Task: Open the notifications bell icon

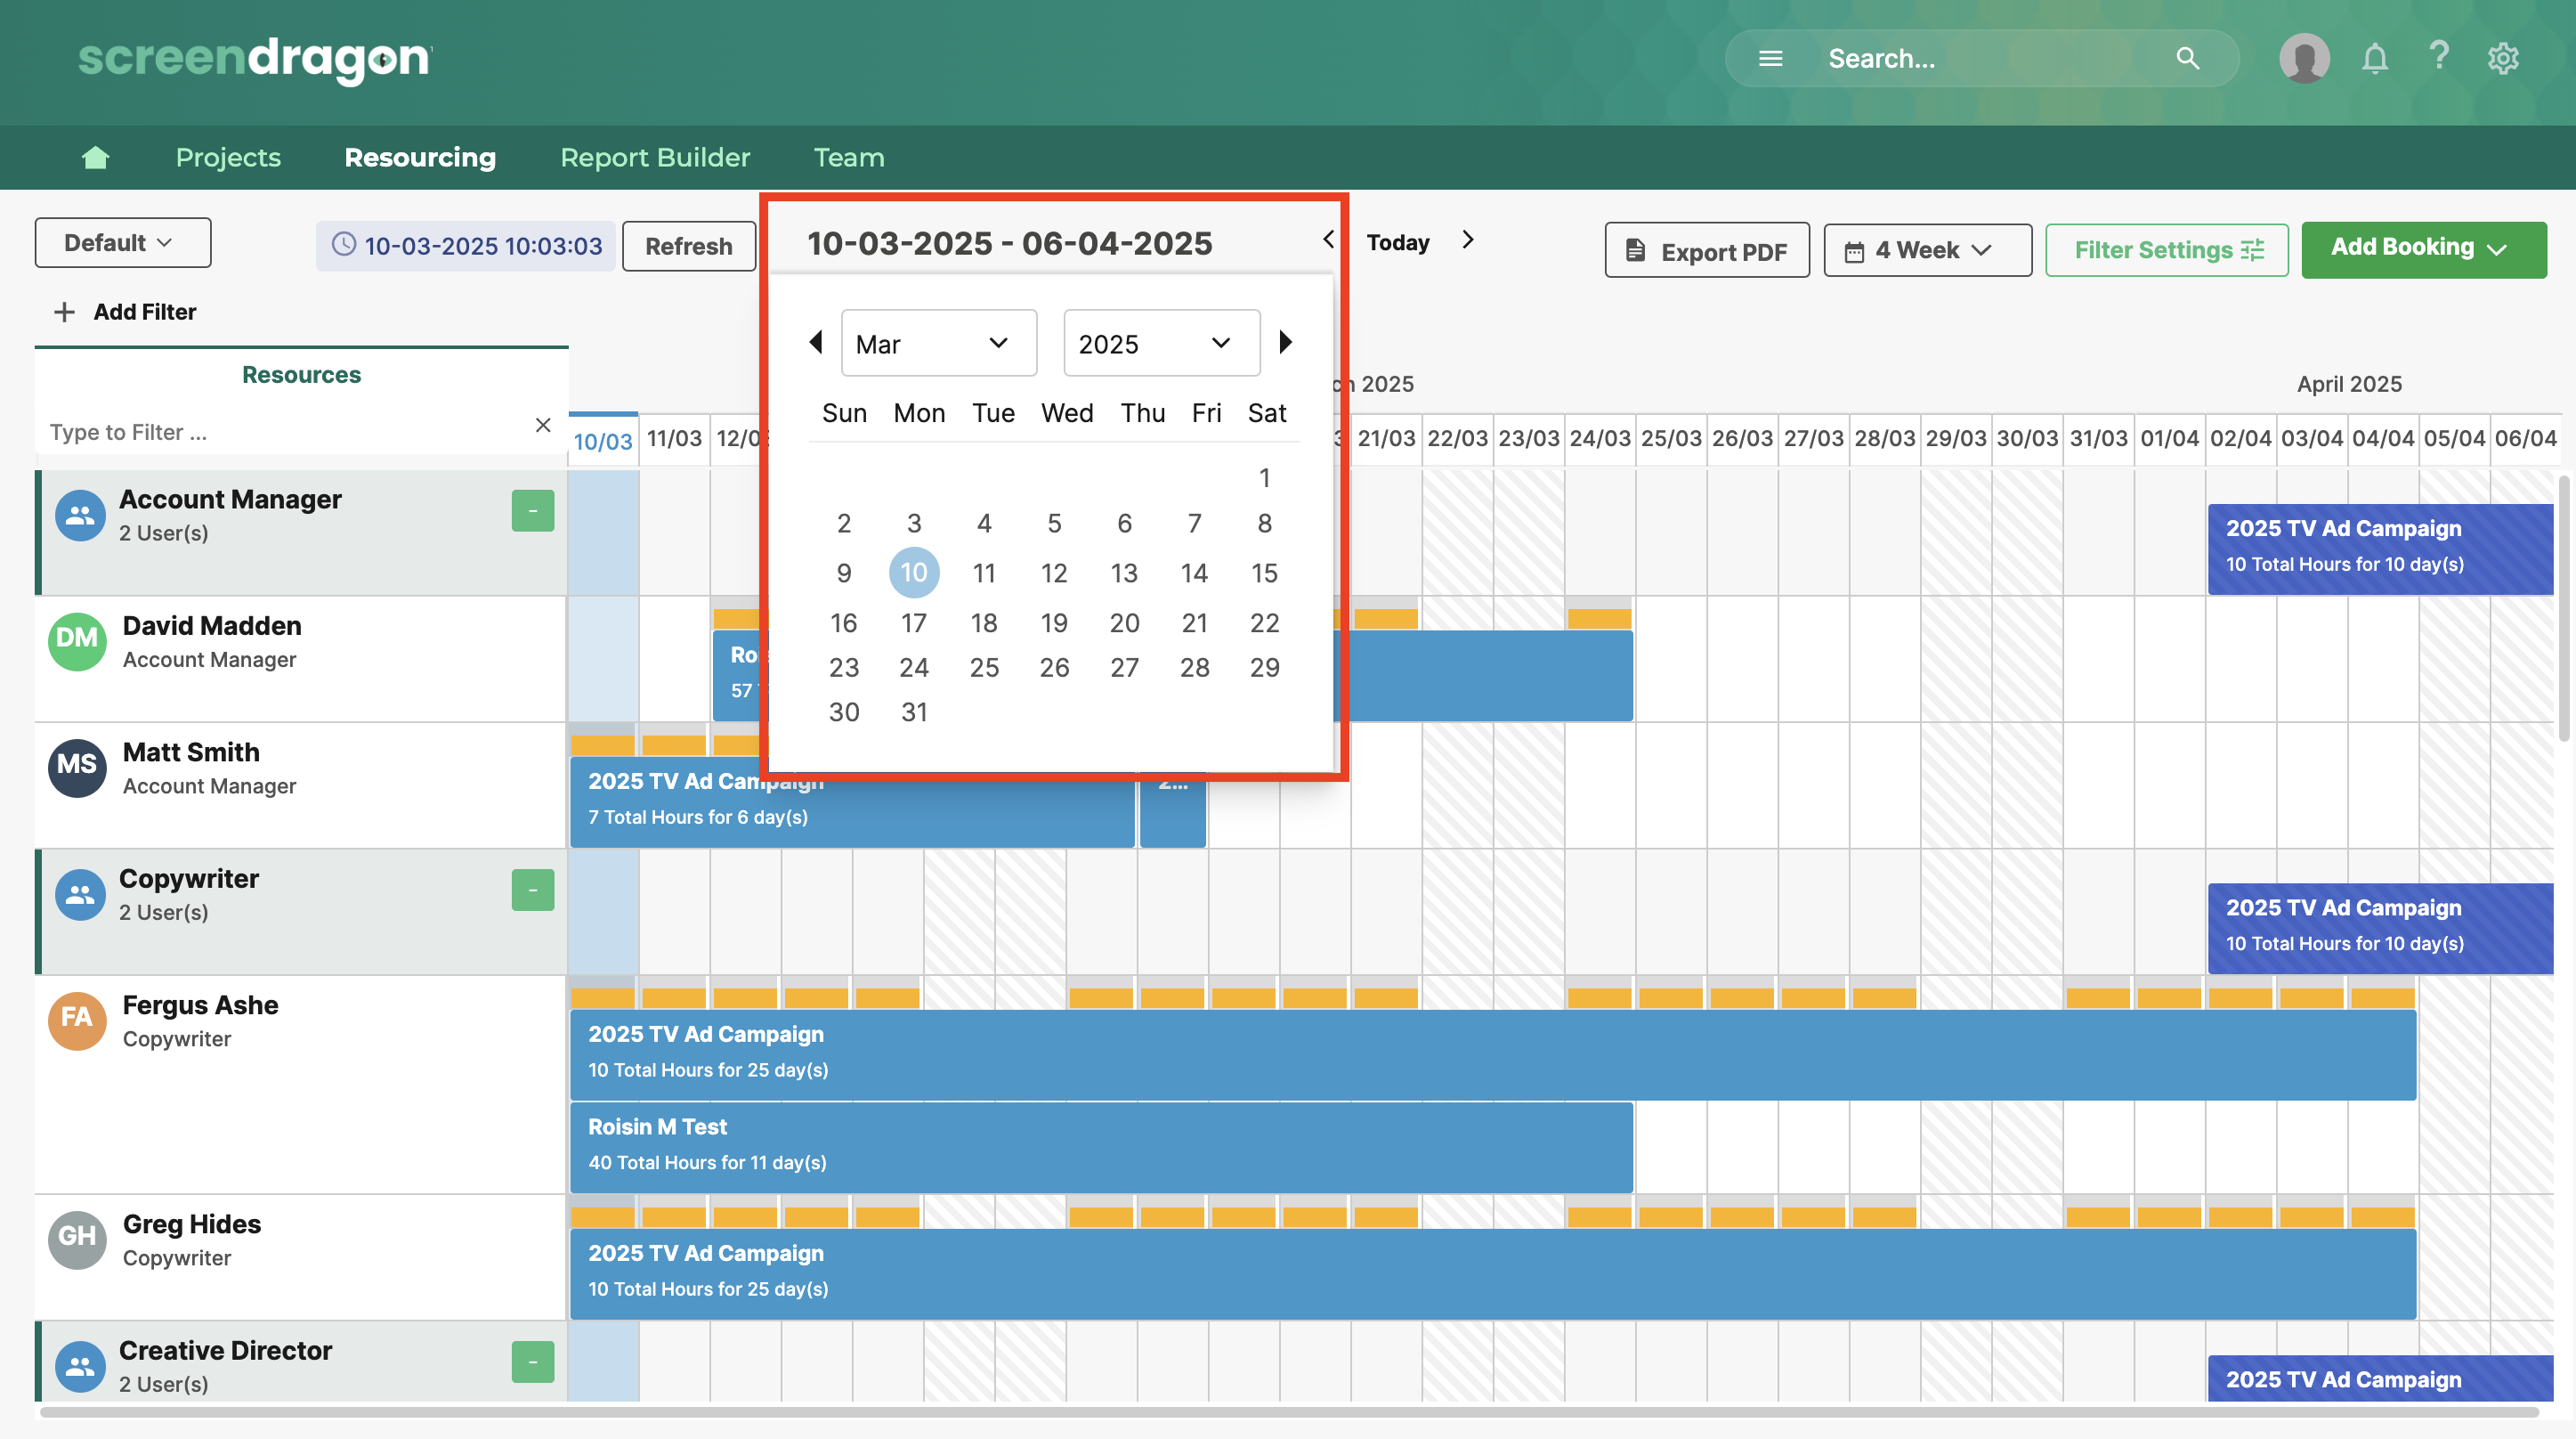Action: [2374, 58]
